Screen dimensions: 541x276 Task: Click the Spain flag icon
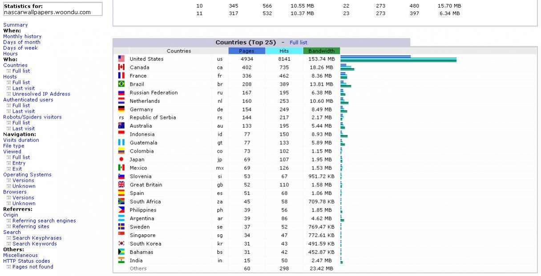(x=121, y=193)
